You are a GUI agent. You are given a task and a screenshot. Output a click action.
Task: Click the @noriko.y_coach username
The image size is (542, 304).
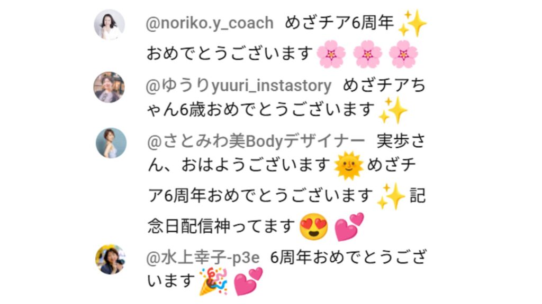(x=210, y=23)
